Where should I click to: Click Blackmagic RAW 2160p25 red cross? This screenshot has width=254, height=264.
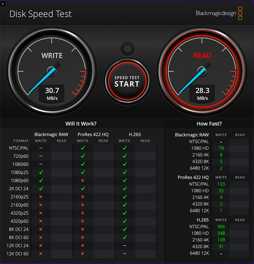[x=41, y=197]
